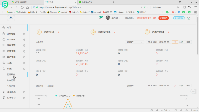Select 30 days in lower range
Viewport: 199px width, 112px height.
[x=181, y=86]
